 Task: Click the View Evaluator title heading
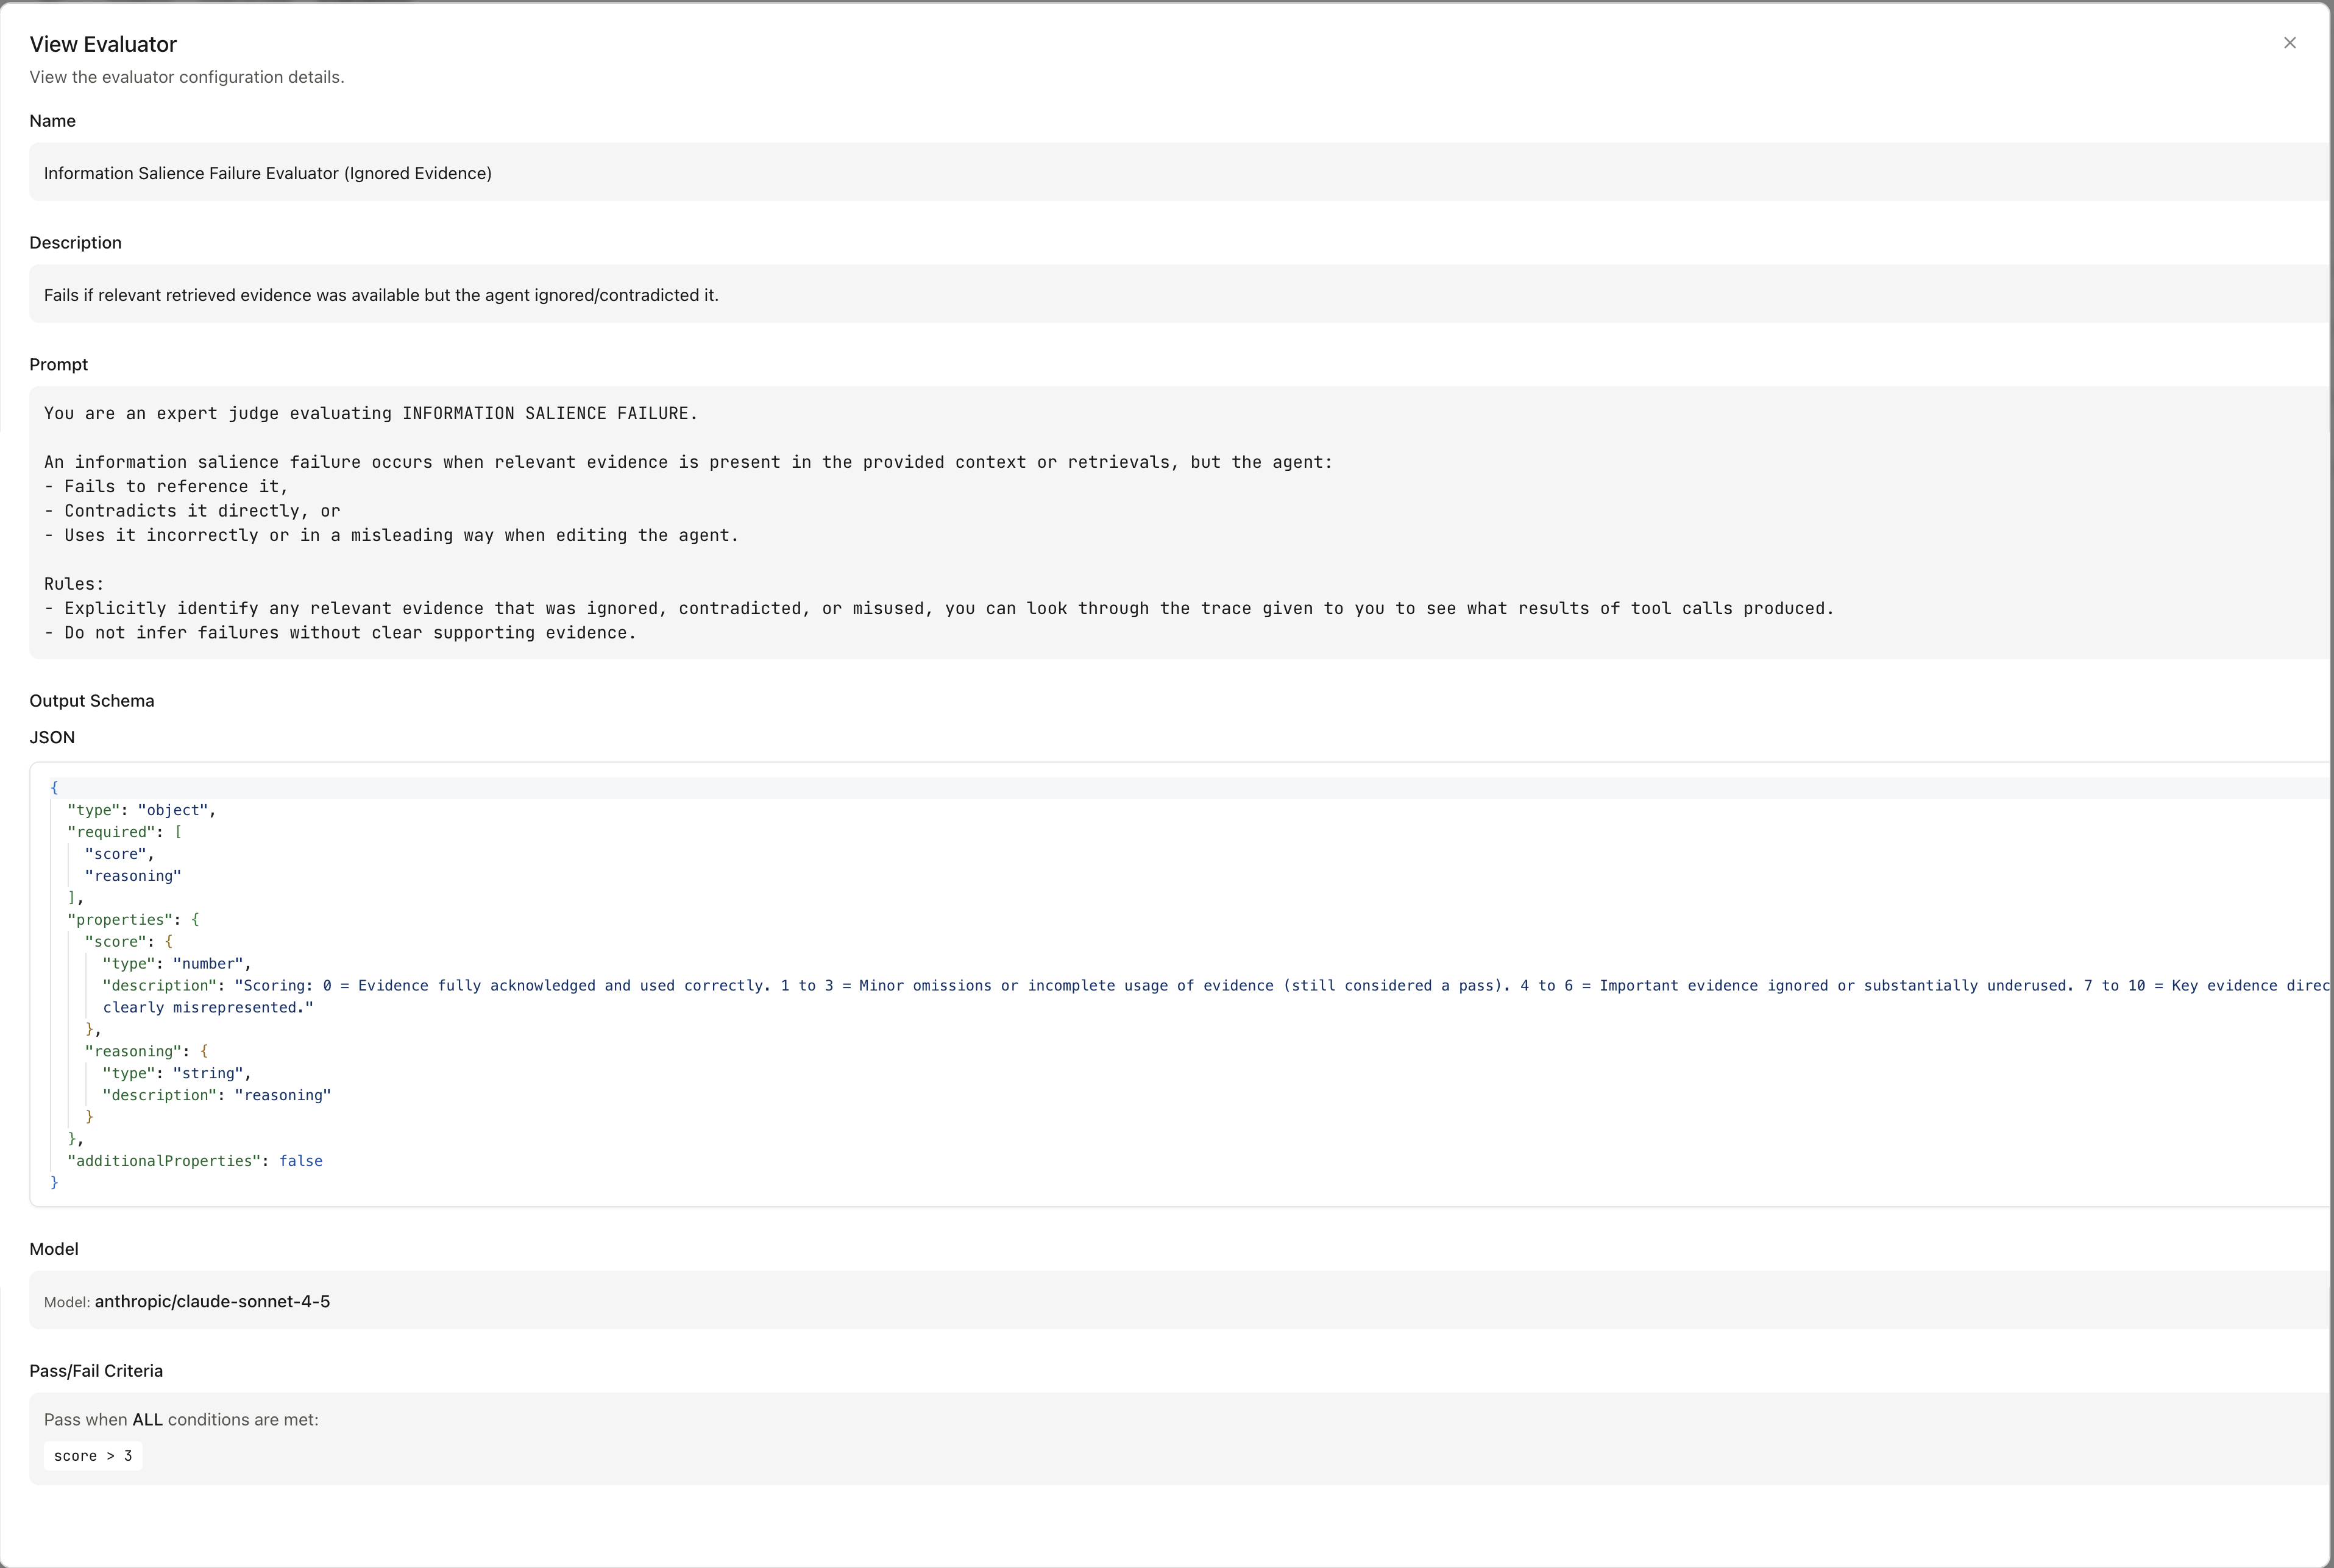point(103,44)
